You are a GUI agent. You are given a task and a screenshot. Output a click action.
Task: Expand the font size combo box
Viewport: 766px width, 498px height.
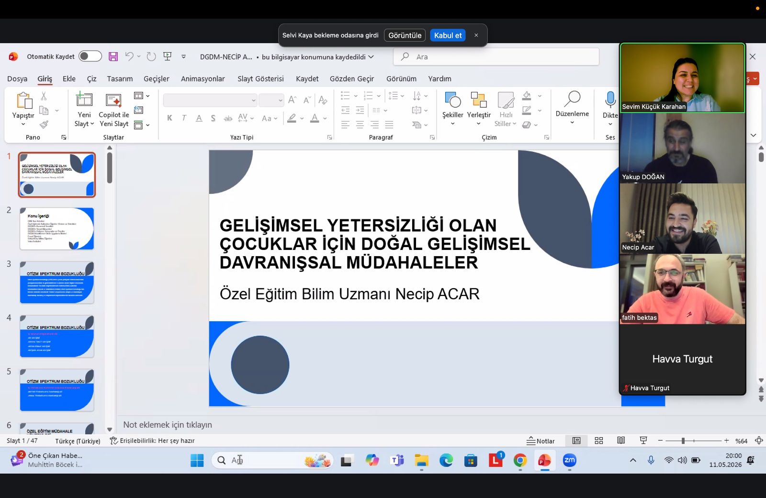[x=280, y=100]
